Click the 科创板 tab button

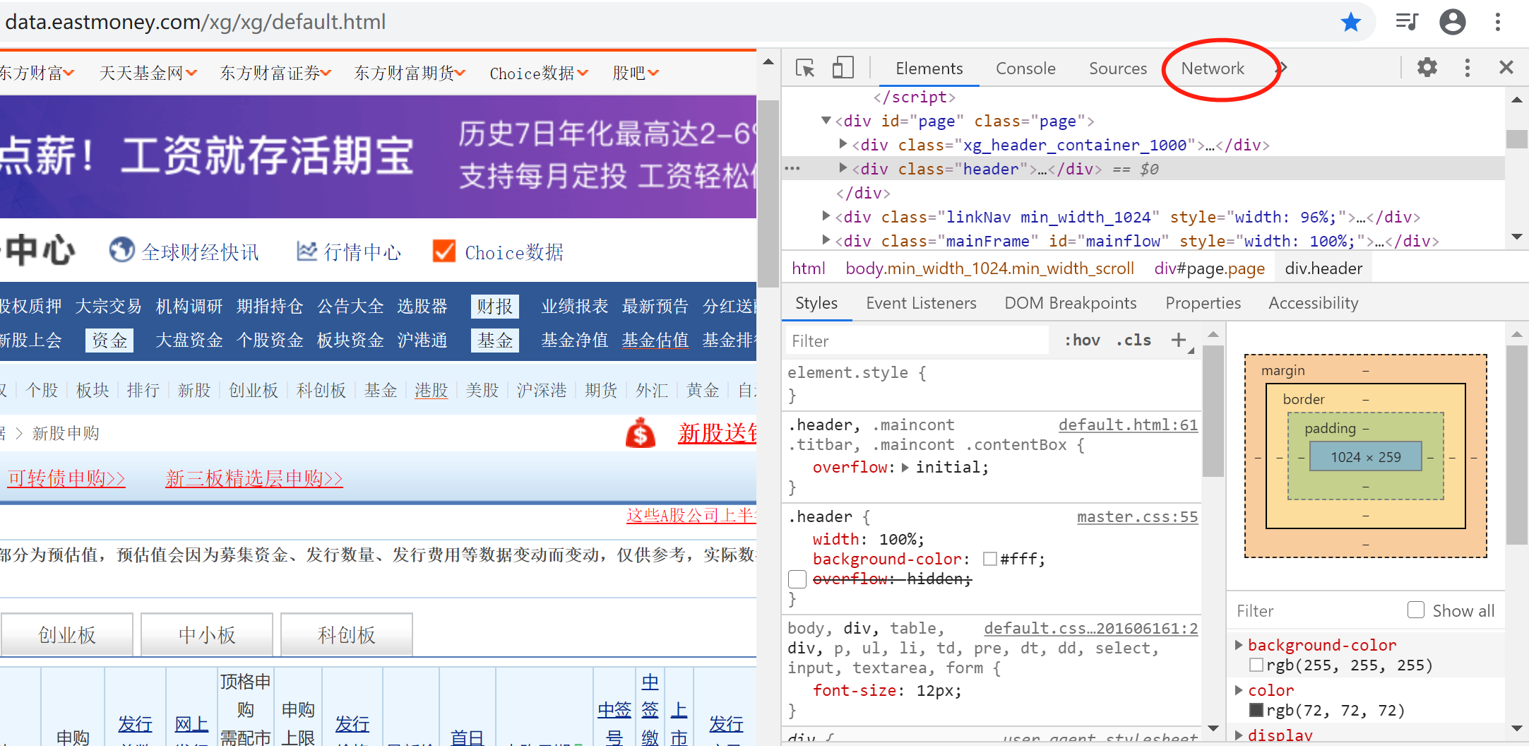tap(347, 634)
